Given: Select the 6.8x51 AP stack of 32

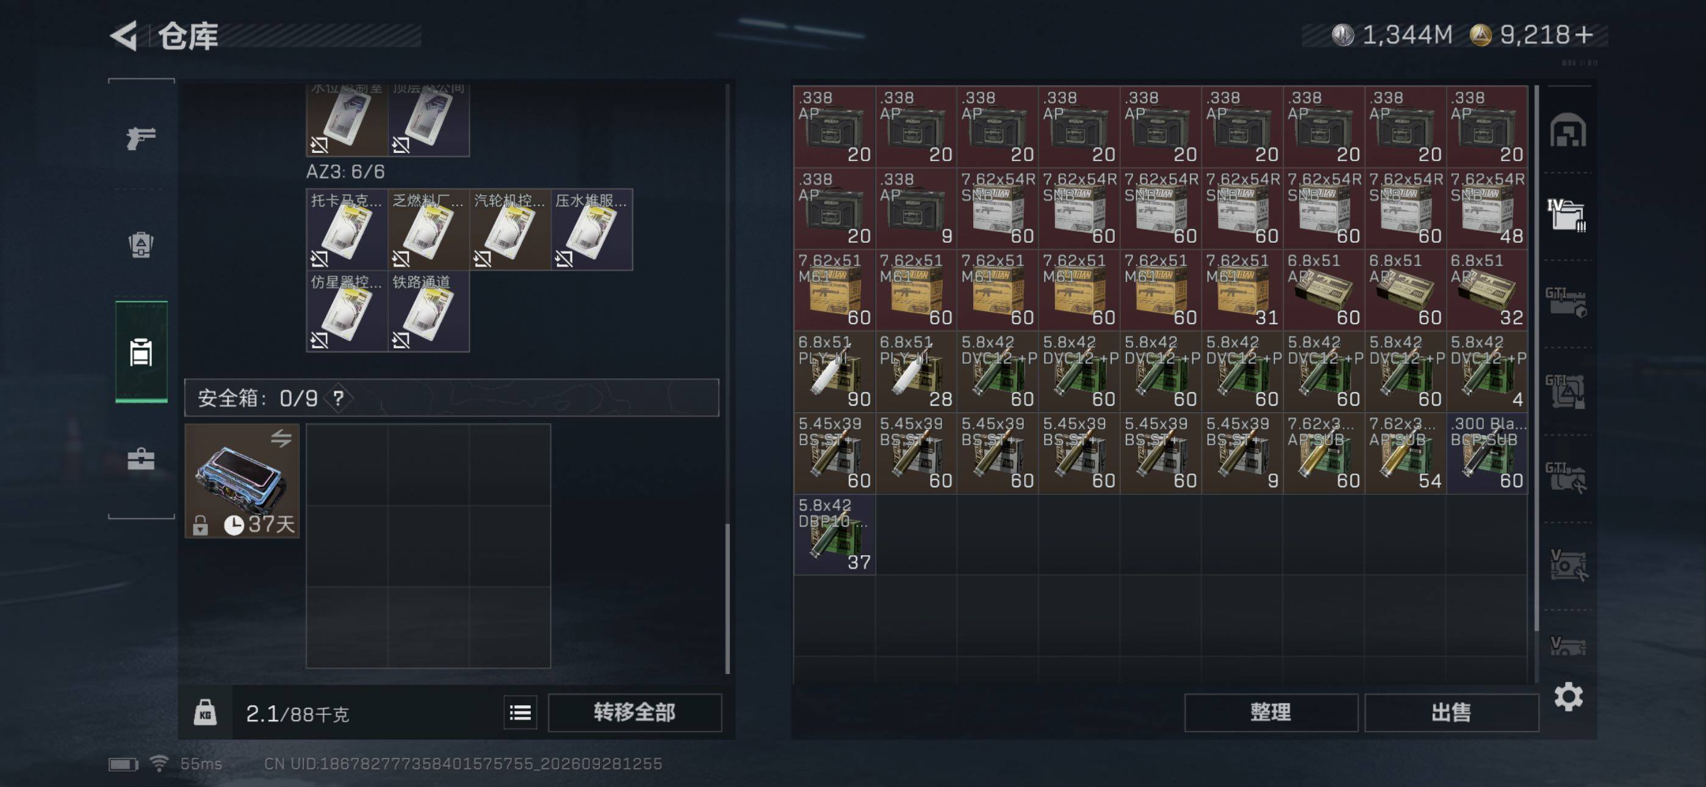Looking at the screenshot, I should click(x=1488, y=290).
